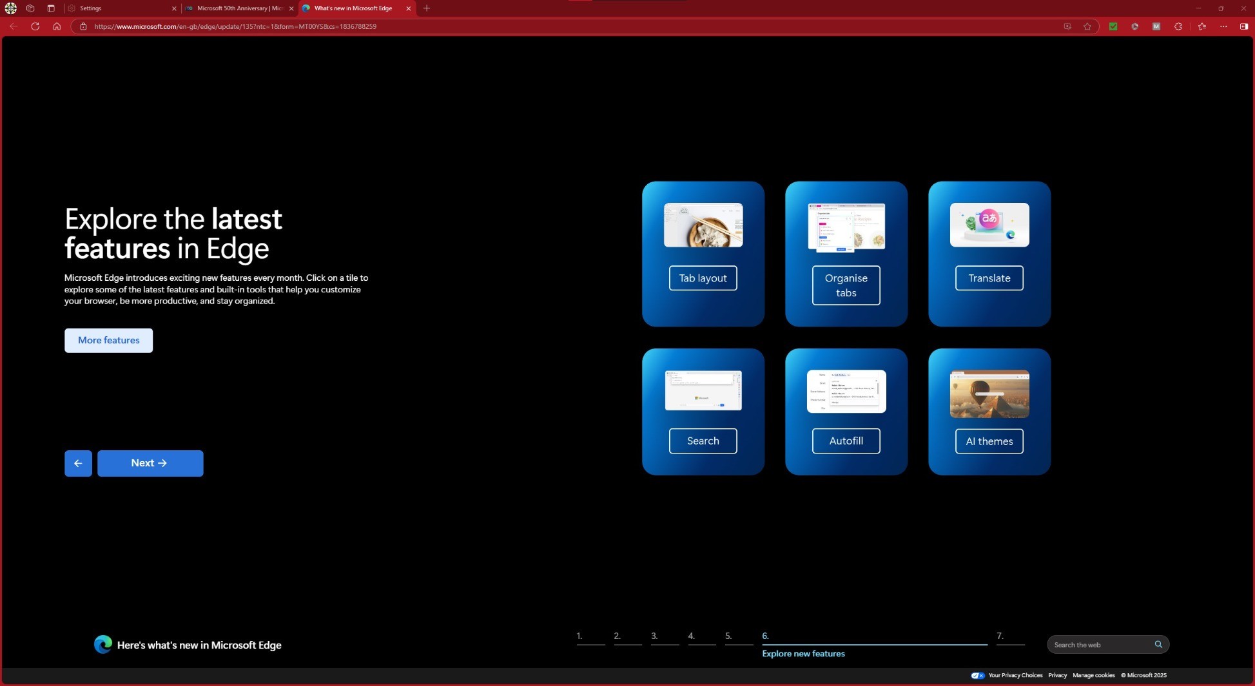Open Settings and more (three dots)
The image size is (1255, 686).
[1223, 26]
